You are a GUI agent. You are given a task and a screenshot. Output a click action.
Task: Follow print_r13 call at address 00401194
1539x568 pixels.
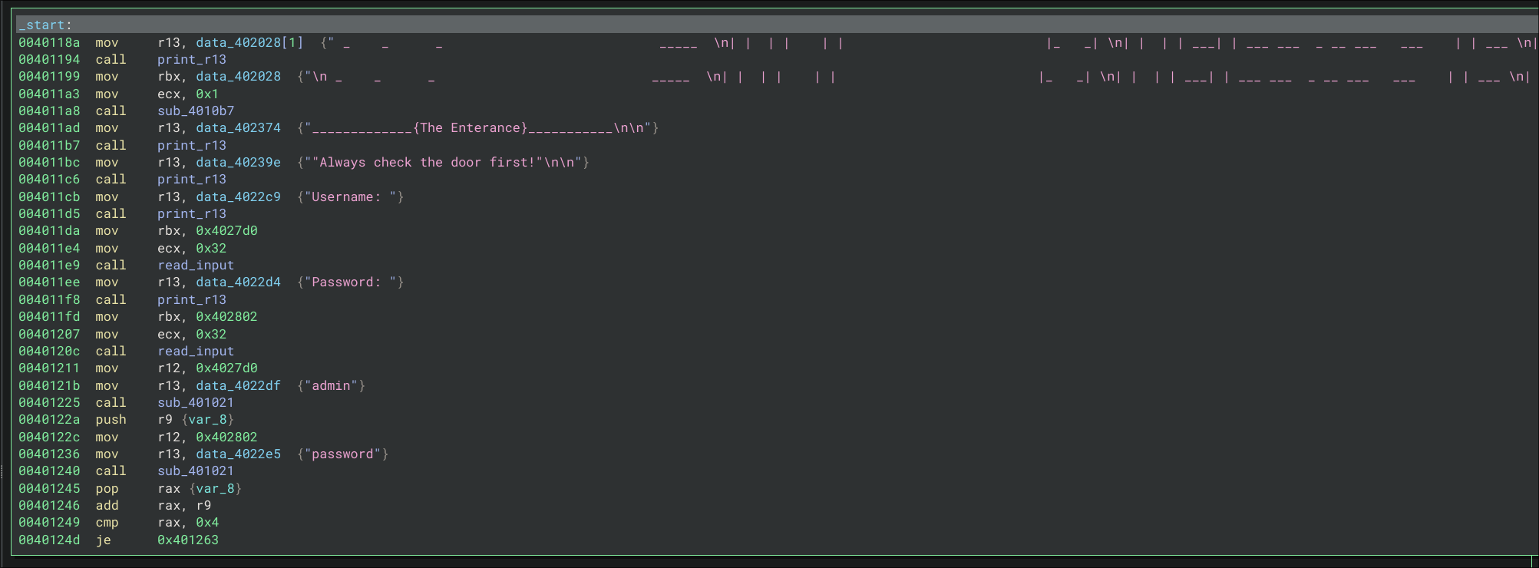pyautogui.click(x=192, y=60)
